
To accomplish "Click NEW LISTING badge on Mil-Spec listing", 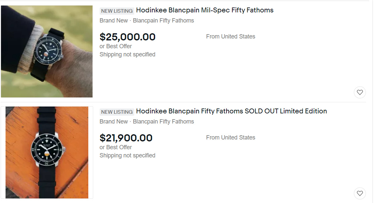I will coord(117,11).
